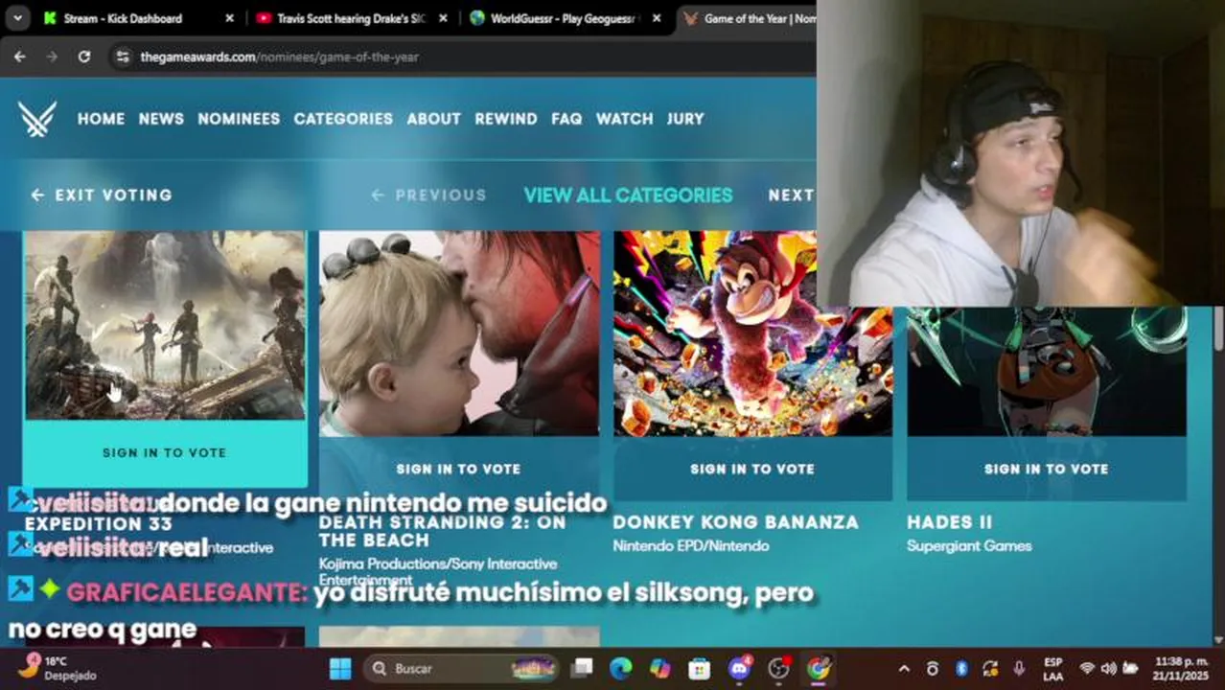
Task: Sign in to vote for Hades II
Action: click(1046, 469)
